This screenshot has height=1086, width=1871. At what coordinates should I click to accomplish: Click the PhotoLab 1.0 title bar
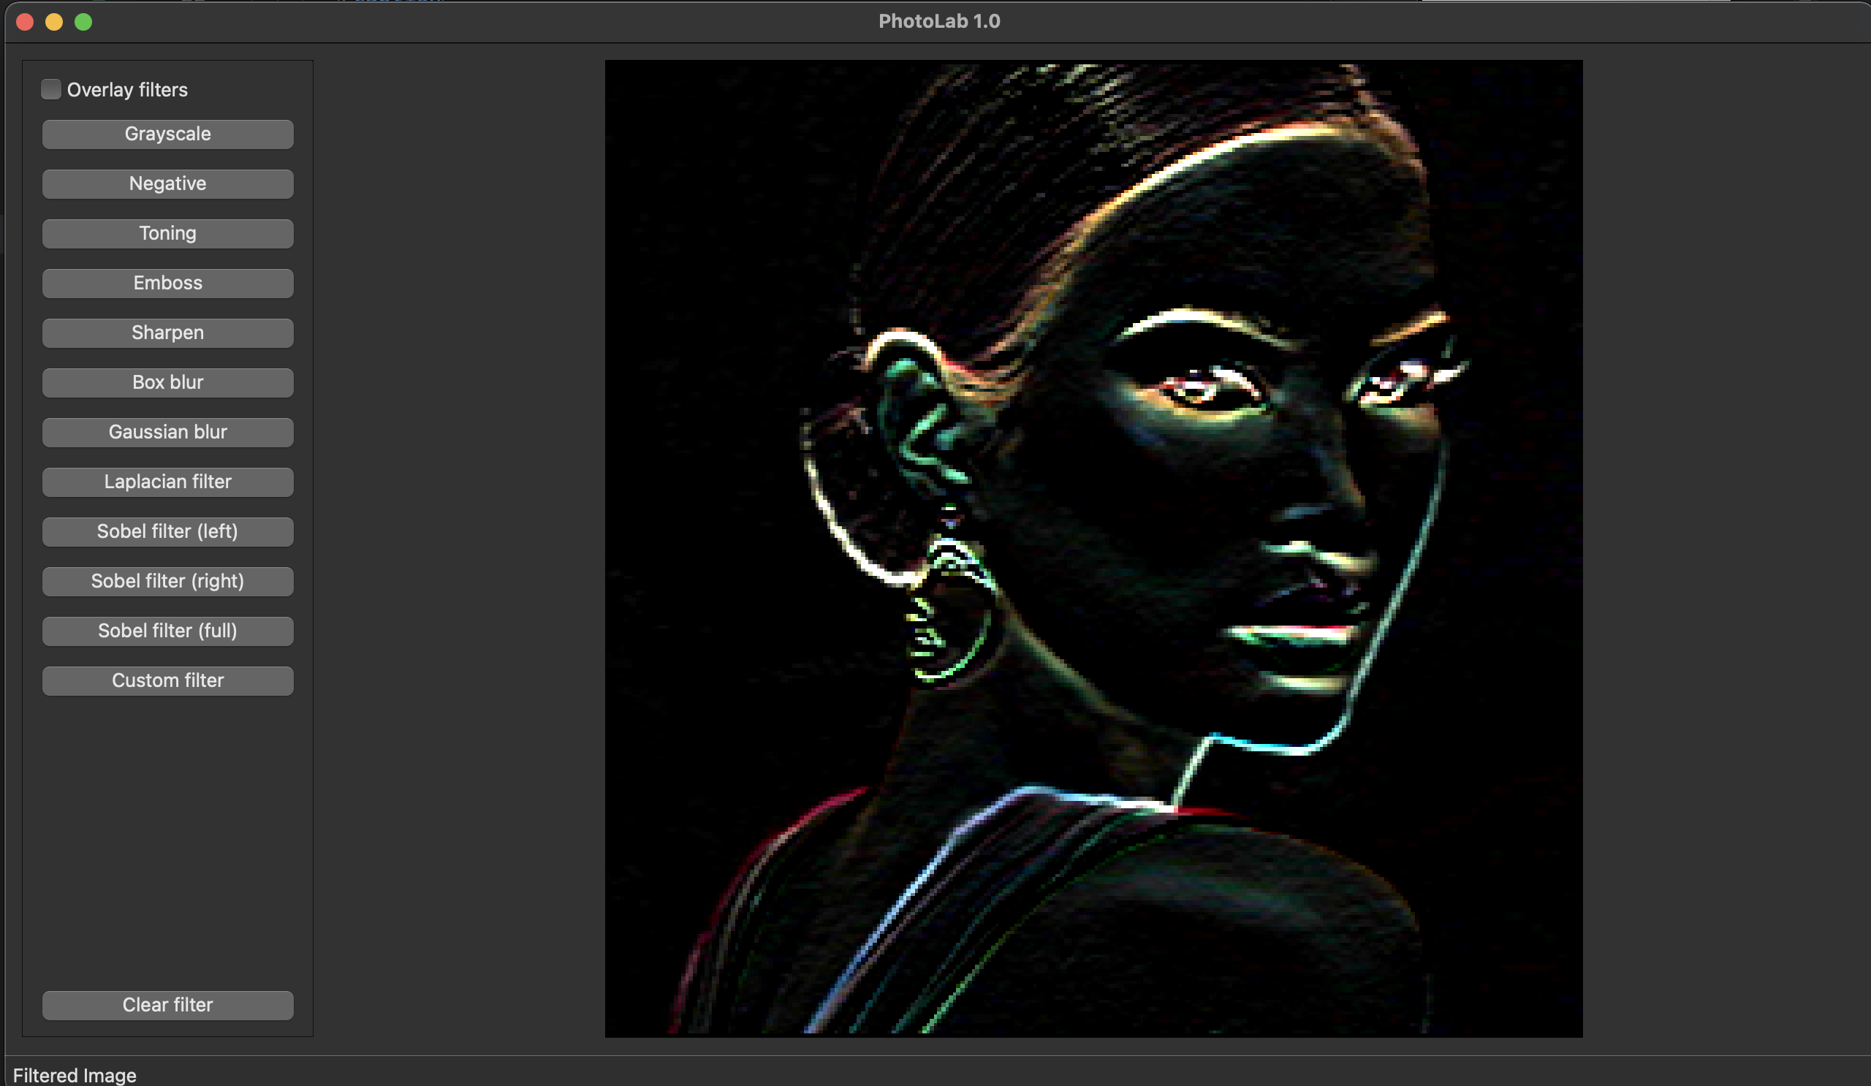(x=938, y=21)
